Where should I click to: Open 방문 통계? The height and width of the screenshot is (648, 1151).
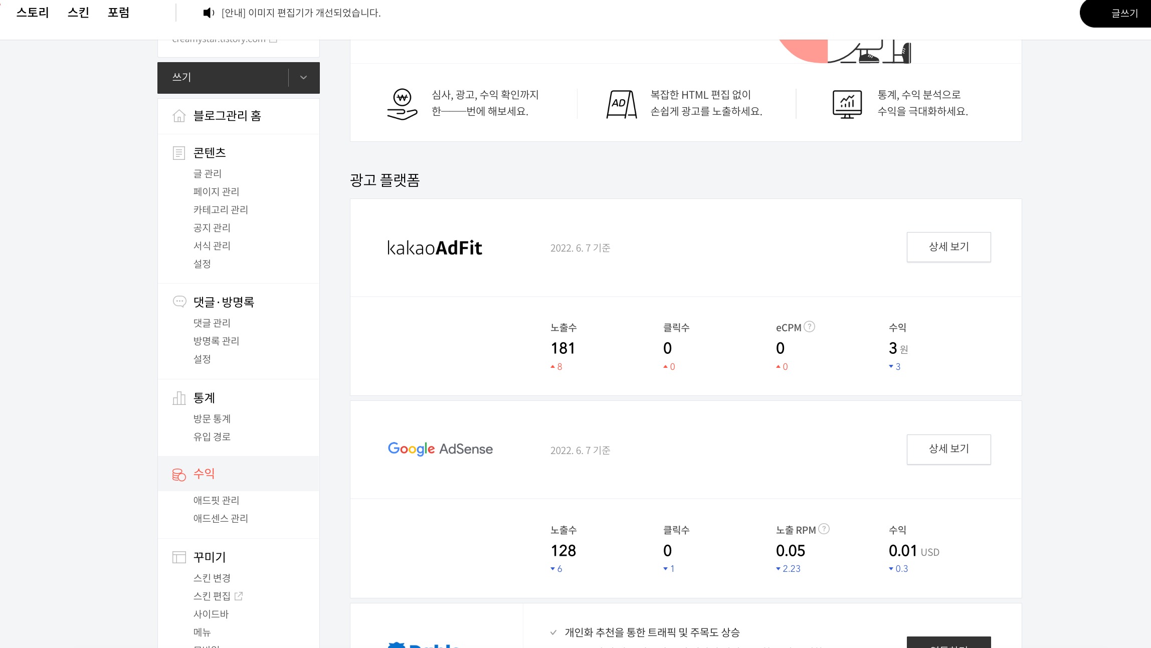tap(212, 418)
